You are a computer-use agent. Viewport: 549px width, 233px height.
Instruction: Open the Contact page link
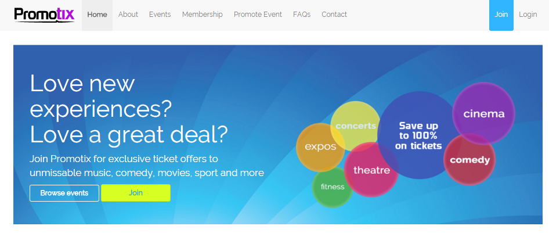[x=334, y=15]
